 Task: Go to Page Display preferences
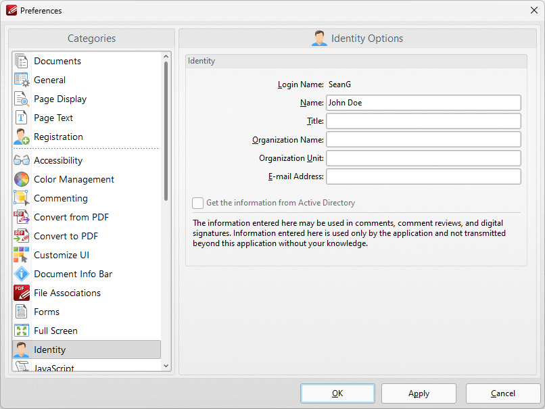[x=87, y=99]
